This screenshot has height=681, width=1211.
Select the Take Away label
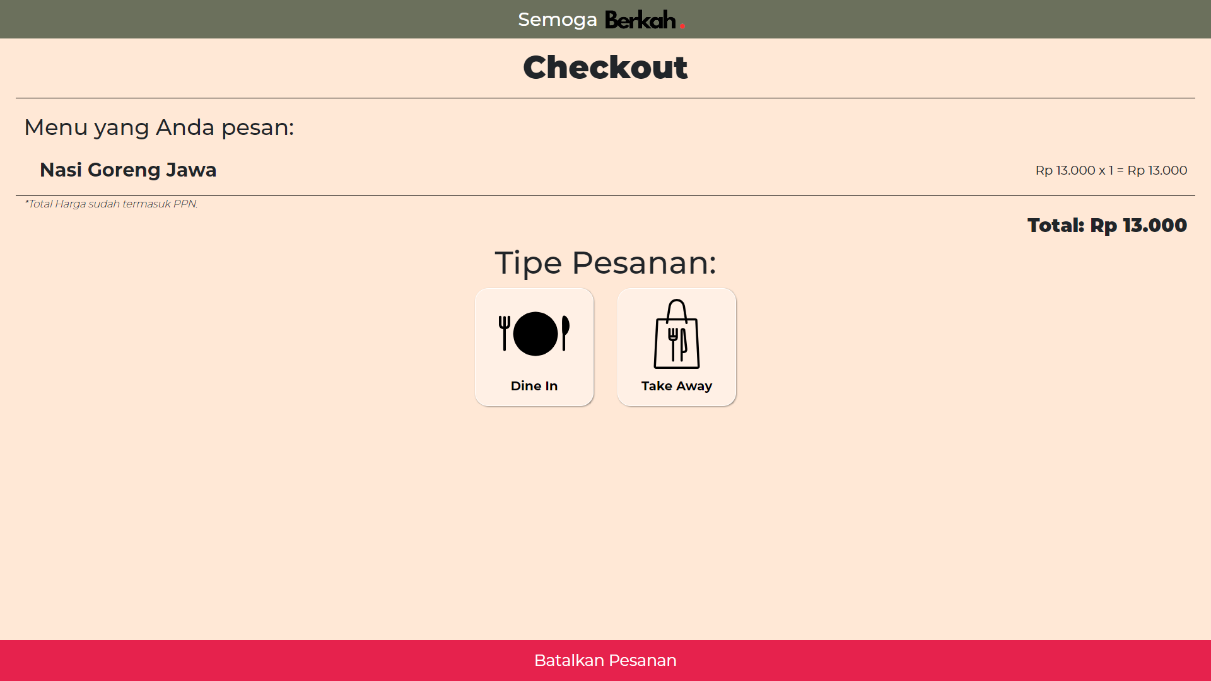pyautogui.click(x=677, y=386)
